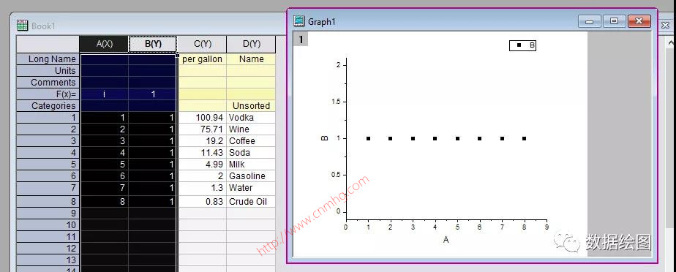Click the scroll up arrow at right edge
The image size is (676, 272).
[671, 42]
